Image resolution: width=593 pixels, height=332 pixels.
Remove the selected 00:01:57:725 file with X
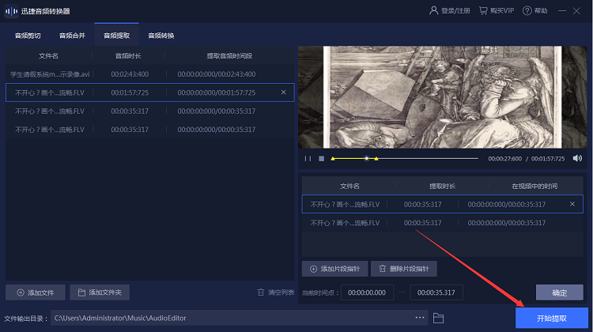point(283,92)
